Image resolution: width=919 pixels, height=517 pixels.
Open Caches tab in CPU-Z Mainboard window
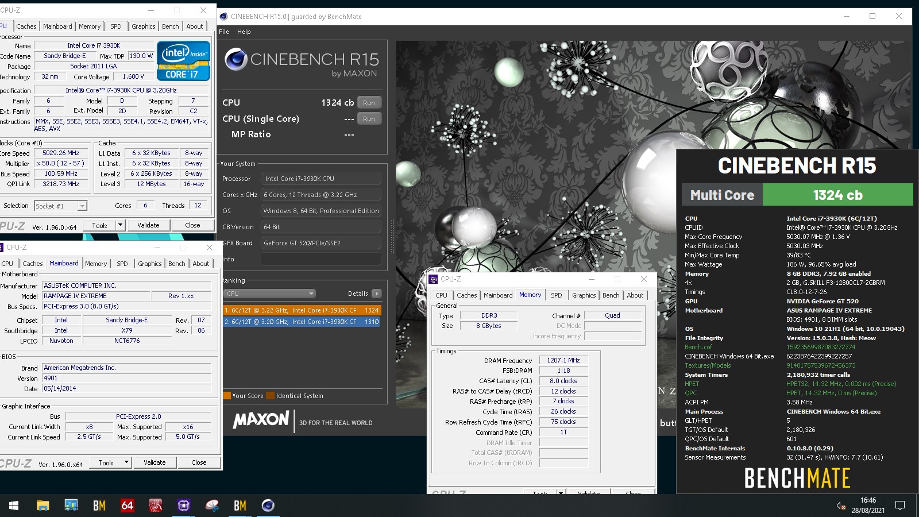tap(33, 264)
